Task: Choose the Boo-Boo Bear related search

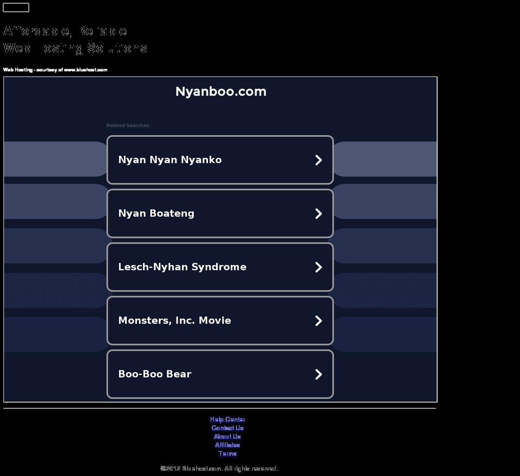Action: (220, 374)
